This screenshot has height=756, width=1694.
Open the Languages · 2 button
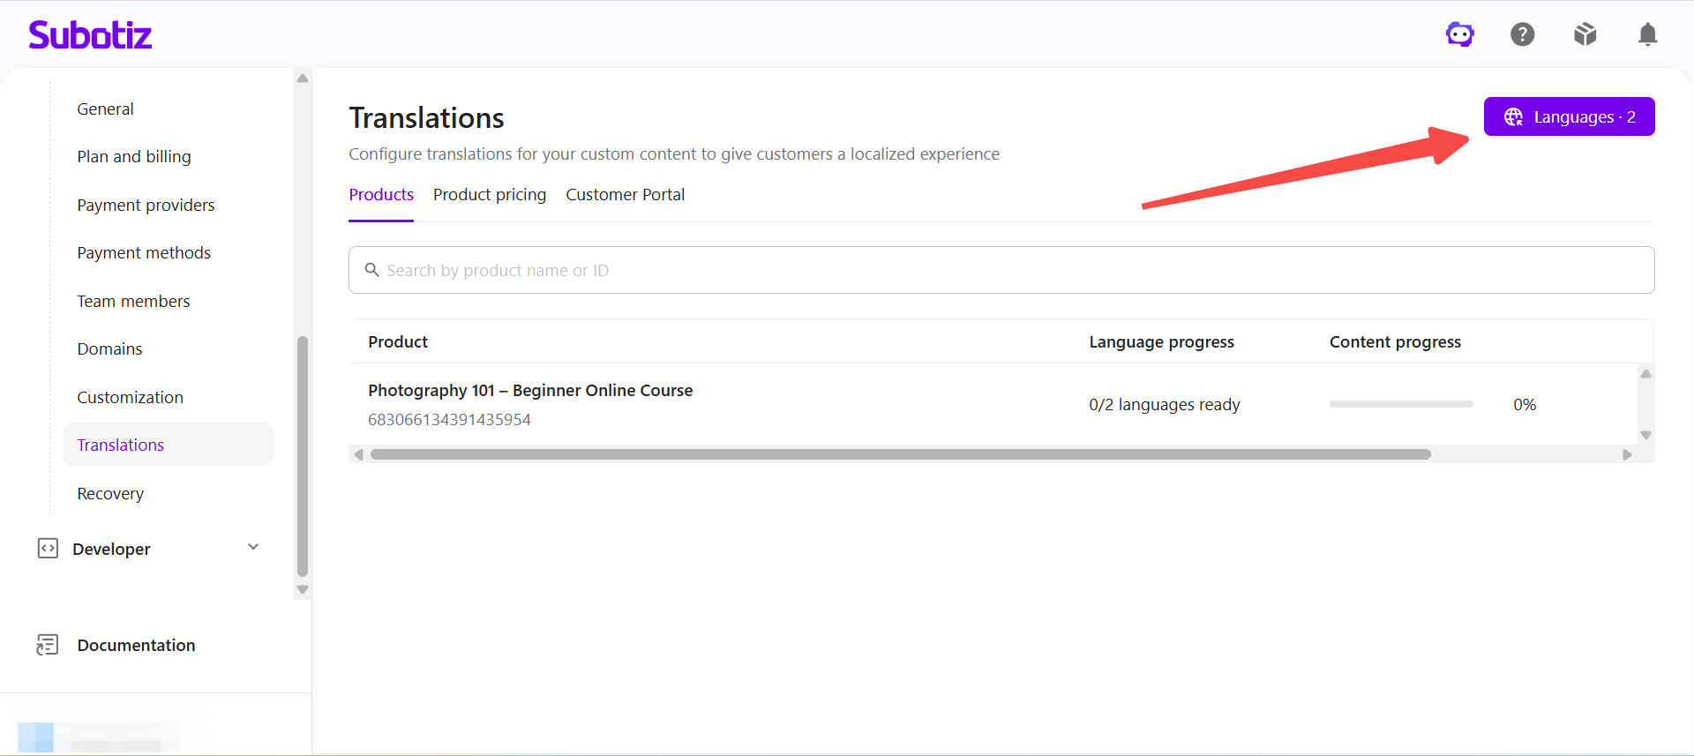(1570, 116)
